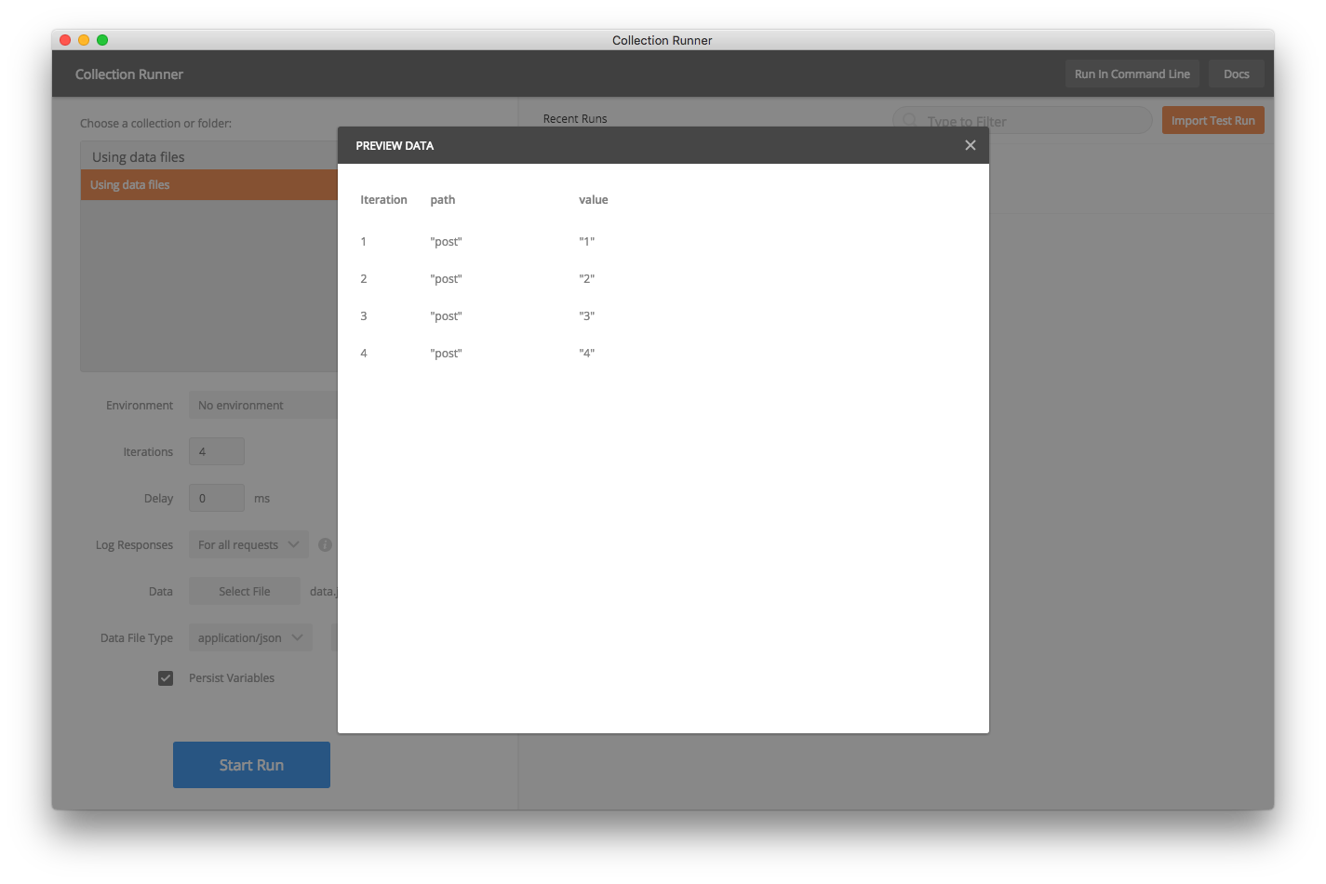The width and height of the screenshot is (1326, 884).
Task: Click the Start Run button
Action: [251, 765]
